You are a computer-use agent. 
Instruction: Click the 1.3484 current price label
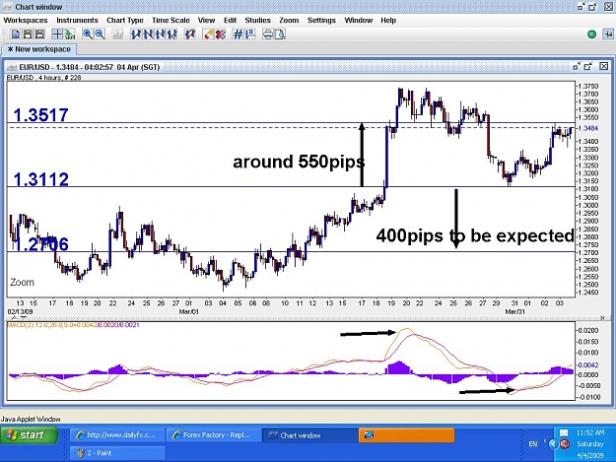[587, 128]
